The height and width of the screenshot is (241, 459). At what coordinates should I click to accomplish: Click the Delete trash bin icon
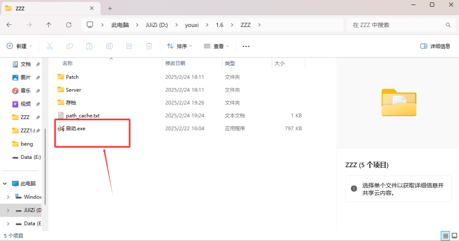pyautogui.click(x=149, y=46)
